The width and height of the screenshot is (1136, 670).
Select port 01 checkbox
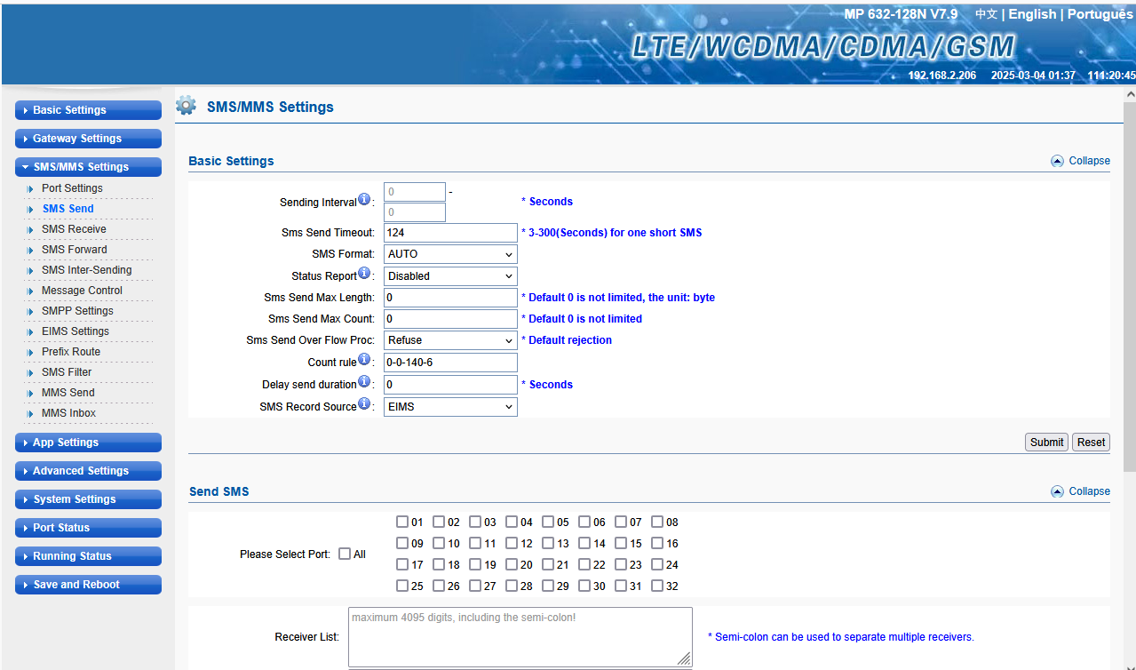point(402,522)
